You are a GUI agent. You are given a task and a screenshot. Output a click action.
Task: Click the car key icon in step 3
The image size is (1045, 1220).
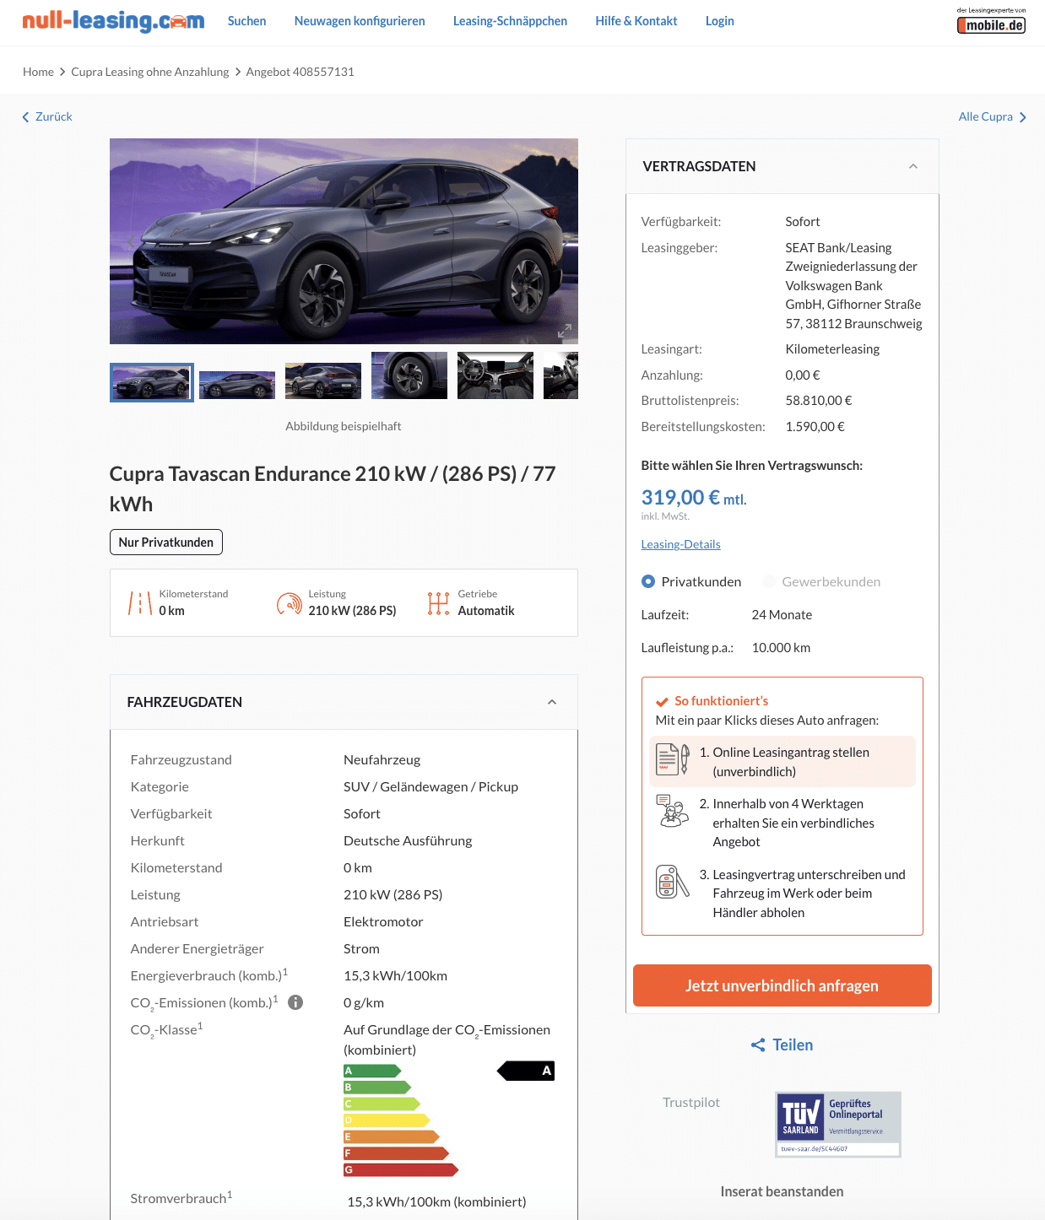(673, 882)
